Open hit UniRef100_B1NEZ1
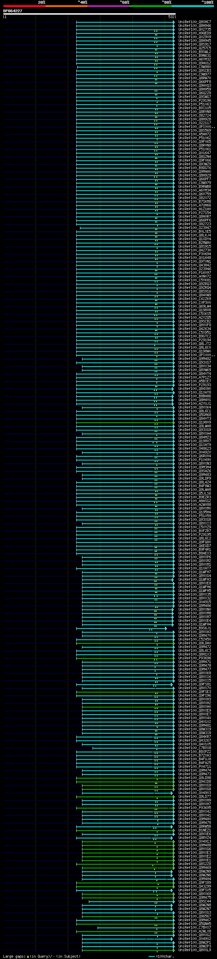Image resolution: width=217 pixels, height=959 pixels. tap(195, 830)
